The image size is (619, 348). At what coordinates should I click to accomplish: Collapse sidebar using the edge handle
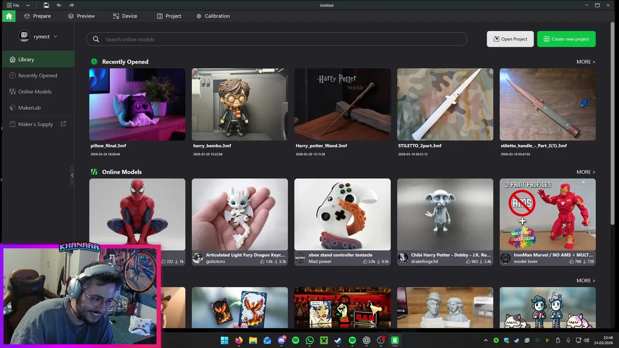pos(72,175)
